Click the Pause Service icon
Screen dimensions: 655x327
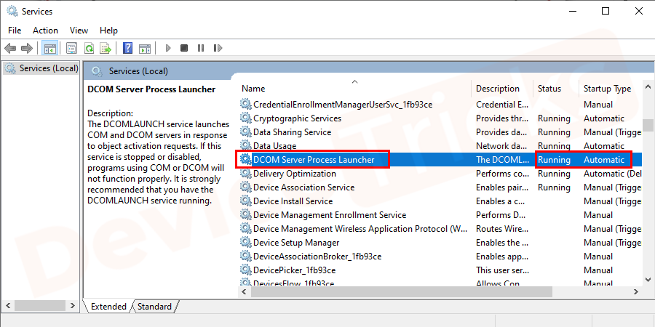[x=201, y=49]
